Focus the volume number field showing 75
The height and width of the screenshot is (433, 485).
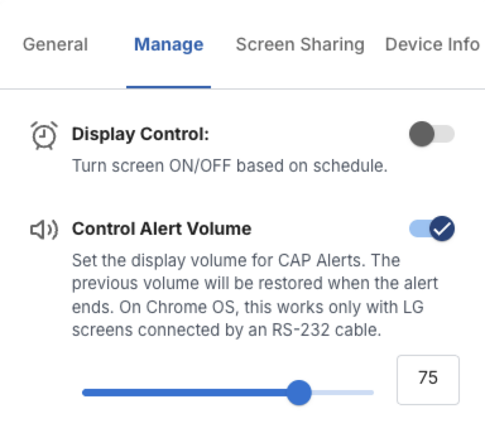(428, 379)
